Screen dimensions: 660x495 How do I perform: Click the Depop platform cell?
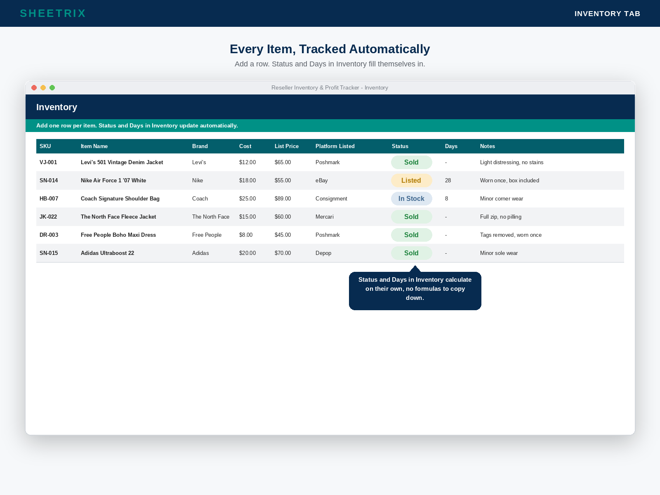coord(323,253)
